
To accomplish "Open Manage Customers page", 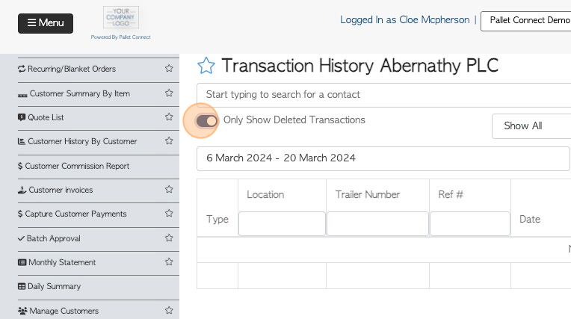I will (x=58, y=311).
